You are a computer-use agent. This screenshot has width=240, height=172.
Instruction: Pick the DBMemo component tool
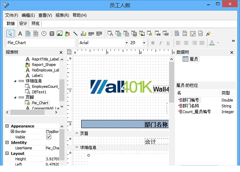tap(118, 34)
